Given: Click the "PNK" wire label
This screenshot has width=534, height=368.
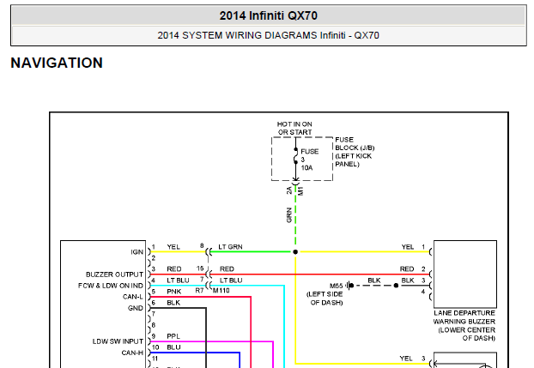Looking at the screenshot, I should click(174, 292).
